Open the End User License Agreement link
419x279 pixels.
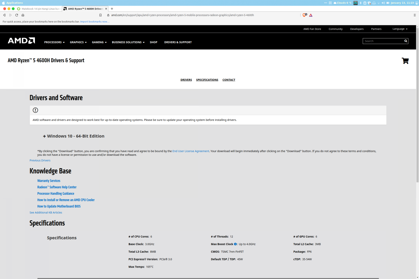click(x=191, y=151)
